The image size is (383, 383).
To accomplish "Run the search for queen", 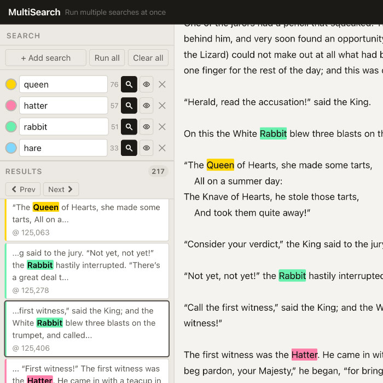I will (x=129, y=84).
